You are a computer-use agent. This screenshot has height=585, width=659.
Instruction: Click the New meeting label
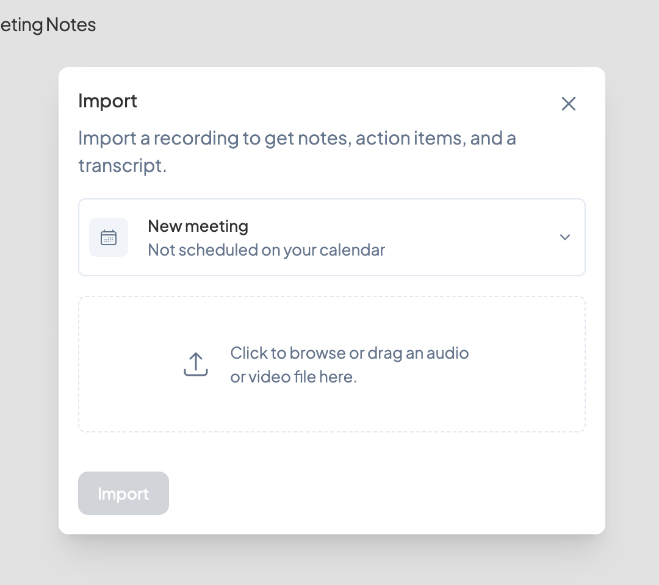click(198, 226)
